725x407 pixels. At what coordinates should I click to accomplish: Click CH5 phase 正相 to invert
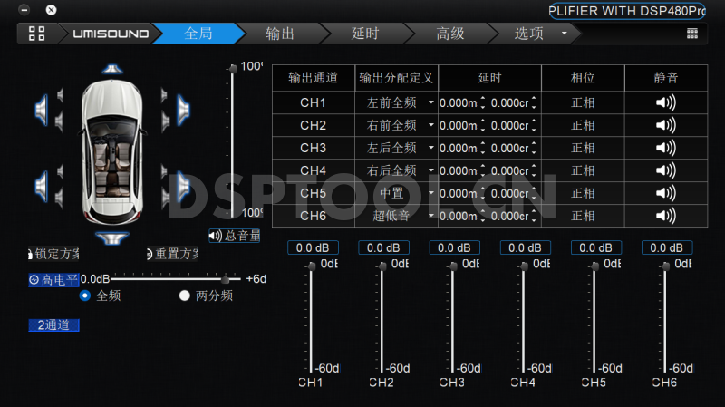coord(583,193)
